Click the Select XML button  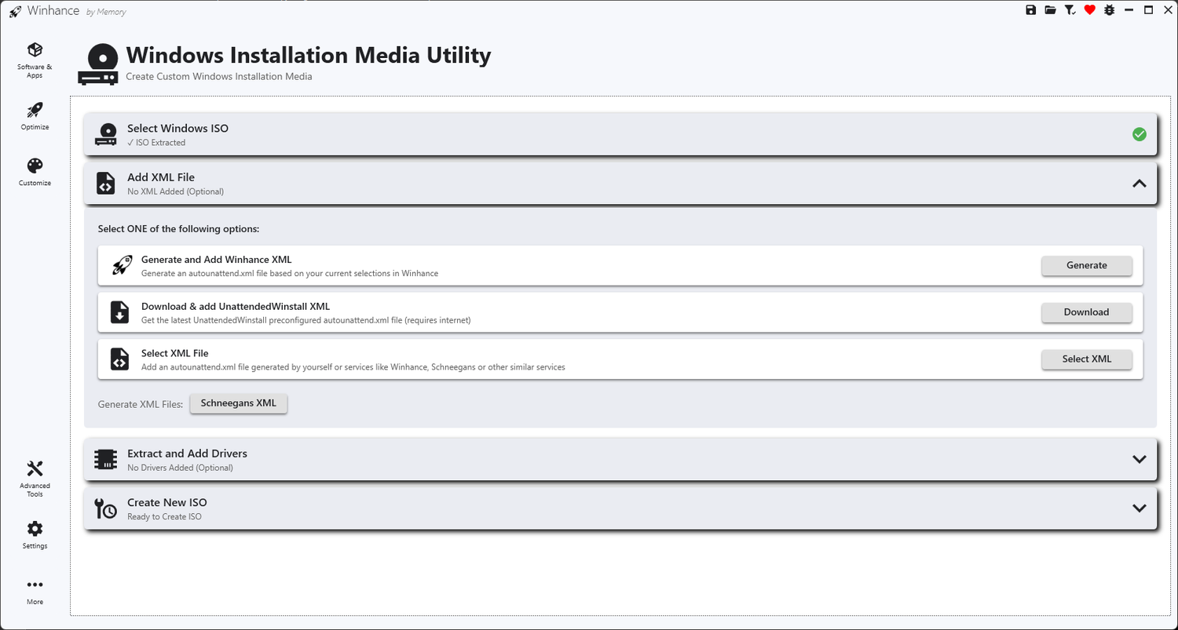pos(1087,359)
